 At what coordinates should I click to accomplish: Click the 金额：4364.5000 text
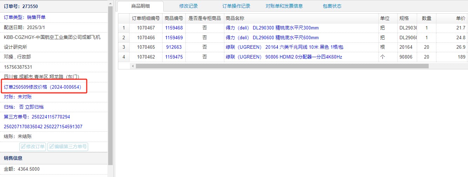click(22, 169)
